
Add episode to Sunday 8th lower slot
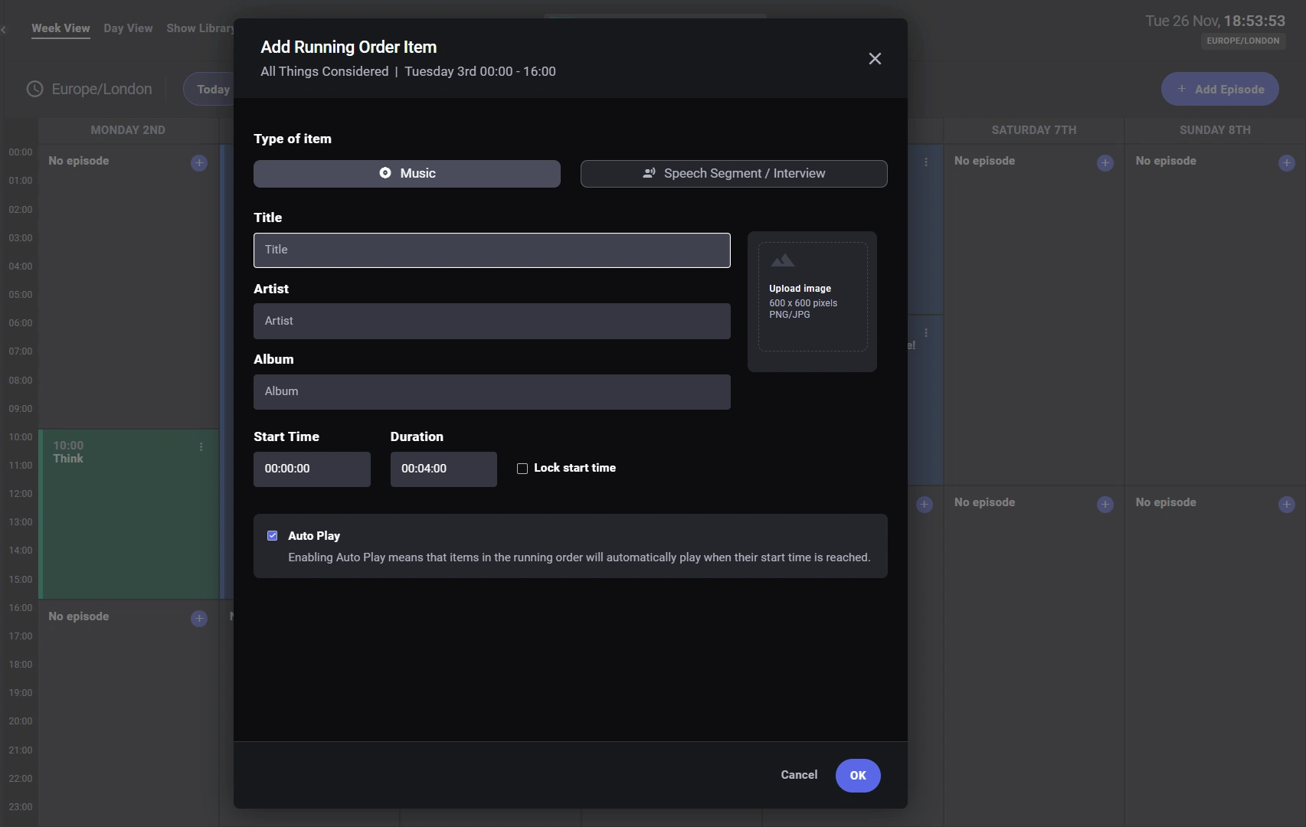1287,505
